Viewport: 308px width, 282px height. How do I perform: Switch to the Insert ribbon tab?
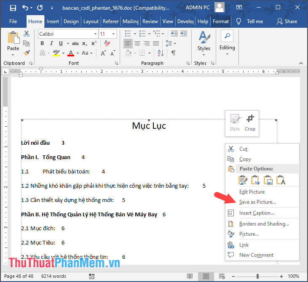coord(53,21)
